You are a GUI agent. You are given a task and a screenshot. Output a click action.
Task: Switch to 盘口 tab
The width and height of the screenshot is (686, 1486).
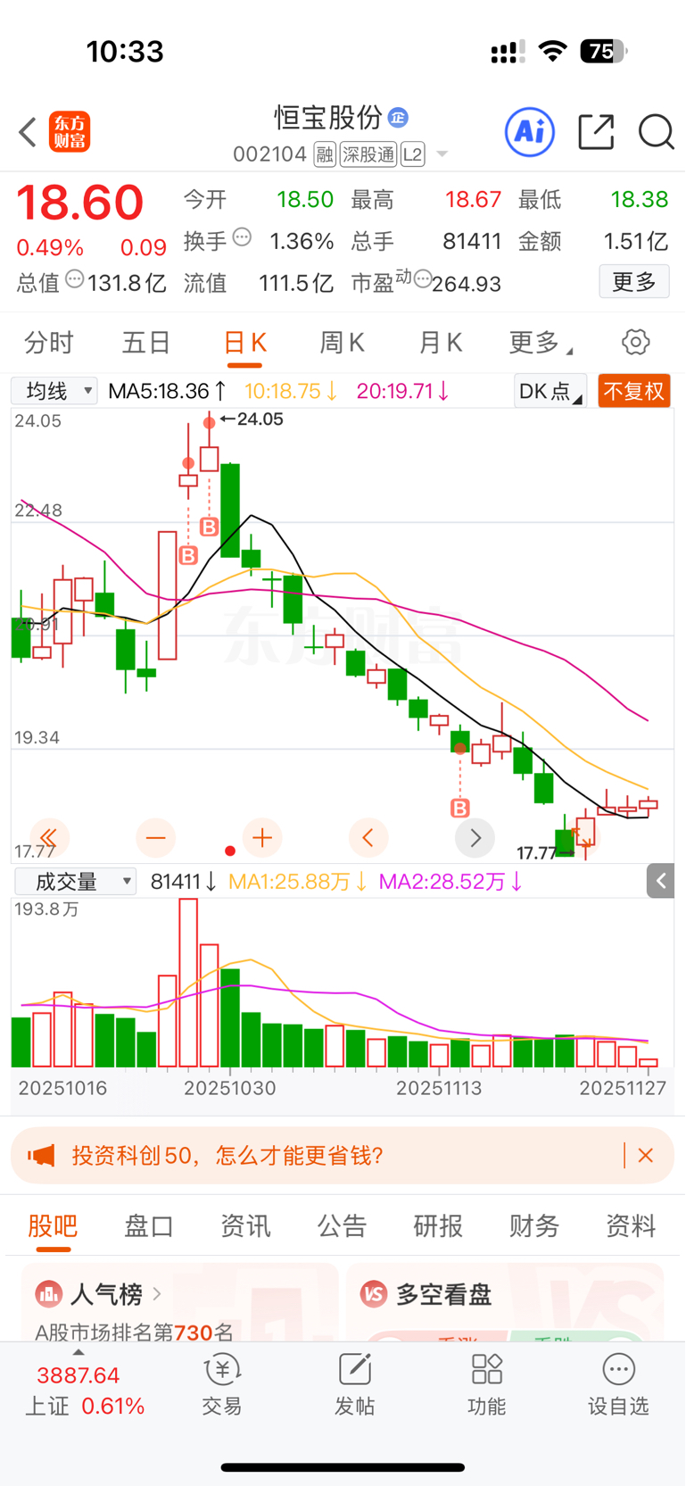(149, 1226)
